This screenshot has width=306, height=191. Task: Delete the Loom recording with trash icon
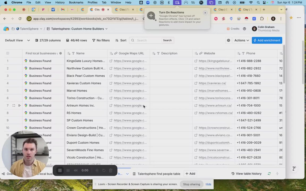pyautogui.click(x=111, y=170)
